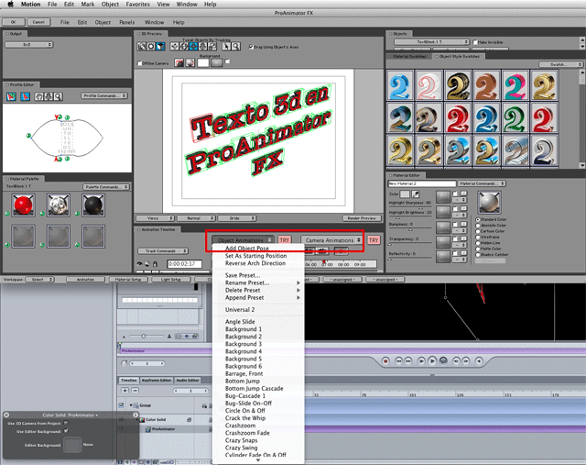The height and width of the screenshot is (465, 586).
Task: Toggle Drag Using Object's Axes checkbox
Action: pyautogui.click(x=251, y=47)
